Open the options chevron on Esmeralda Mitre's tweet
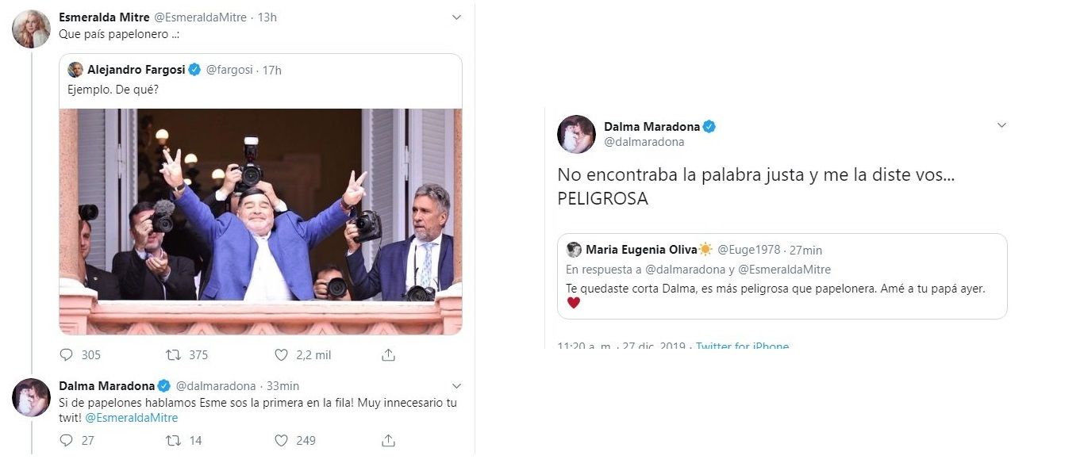Screen dimensions: 1084x467 456,17
